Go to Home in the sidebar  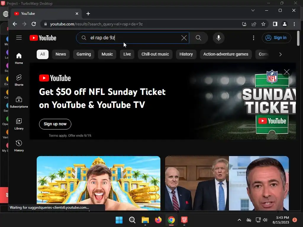click(19, 59)
